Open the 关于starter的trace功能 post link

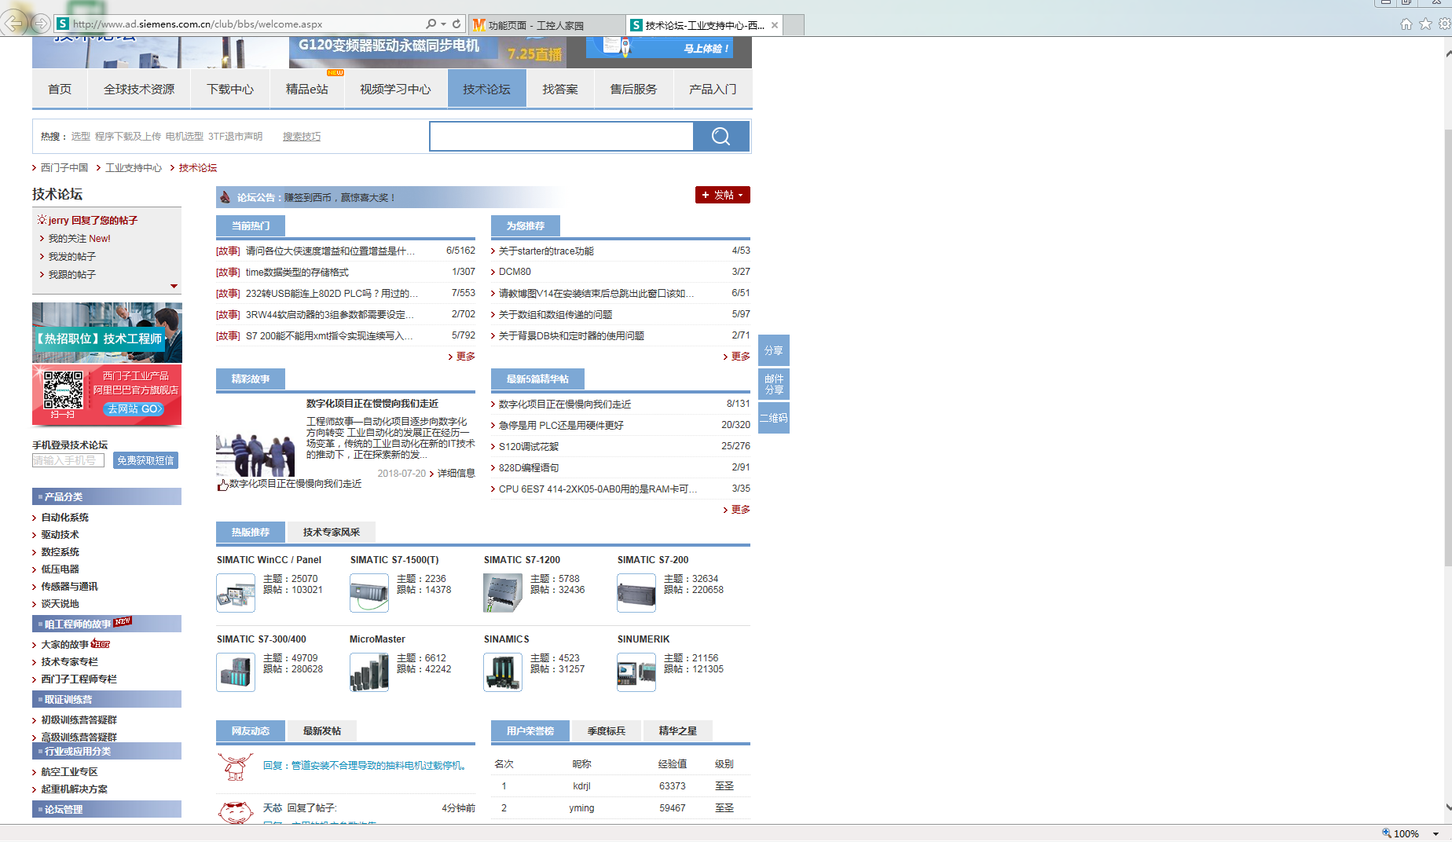546,251
